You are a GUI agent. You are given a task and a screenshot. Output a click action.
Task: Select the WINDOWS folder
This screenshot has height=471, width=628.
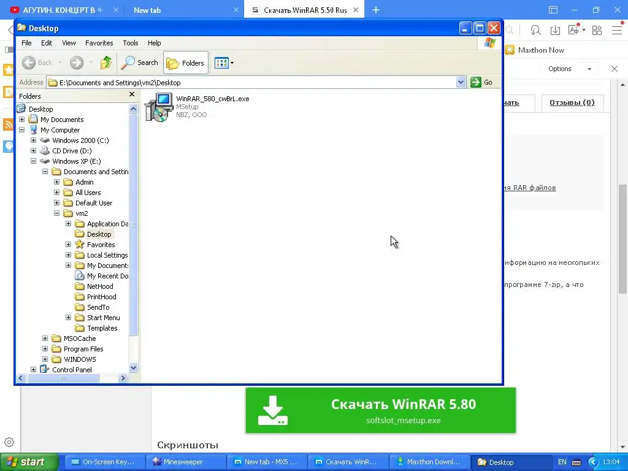[80, 359]
